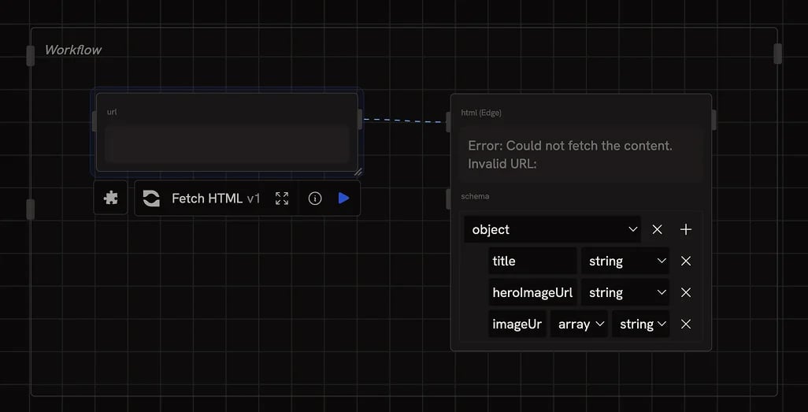Image resolution: width=808 pixels, height=412 pixels.
Task: Expand Fetch HTML node to fullscreen
Action: (x=282, y=198)
